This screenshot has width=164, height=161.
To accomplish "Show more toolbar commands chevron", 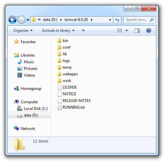I will pyautogui.click(x=83, y=30).
